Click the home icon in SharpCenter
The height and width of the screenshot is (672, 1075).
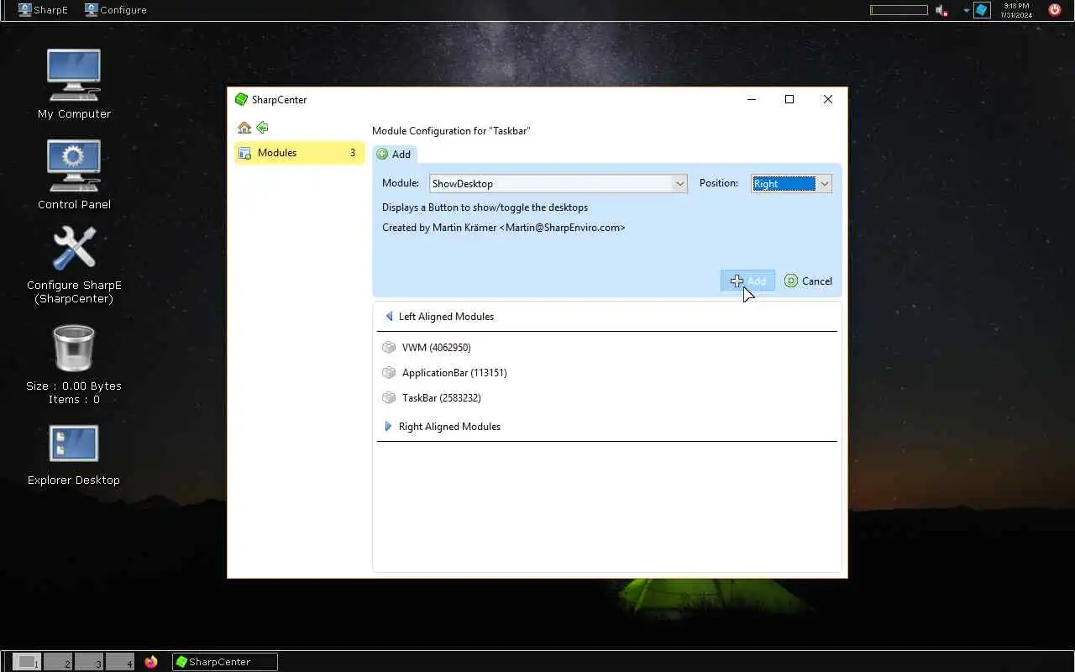(x=244, y=128)
